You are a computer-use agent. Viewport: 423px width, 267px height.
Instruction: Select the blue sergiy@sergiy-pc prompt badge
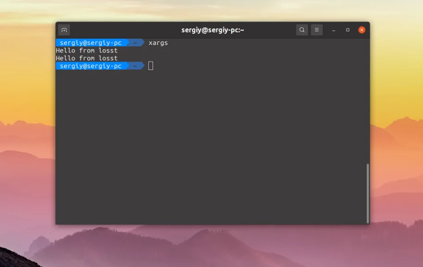click(90, 43)
